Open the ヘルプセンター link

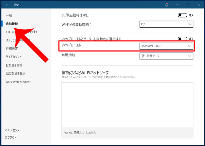[x=14, y=130]
